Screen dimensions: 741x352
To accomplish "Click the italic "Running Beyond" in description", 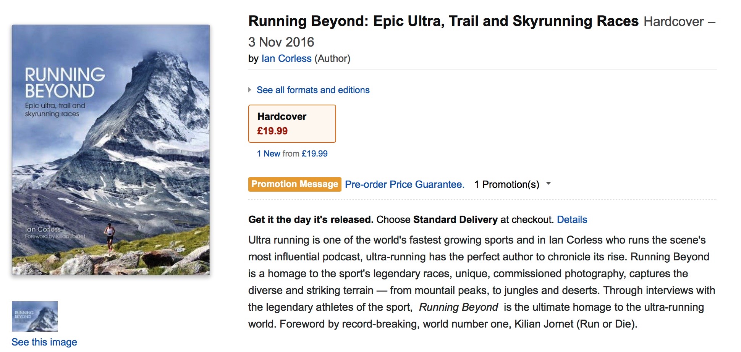I will click(x=458, y=307).
